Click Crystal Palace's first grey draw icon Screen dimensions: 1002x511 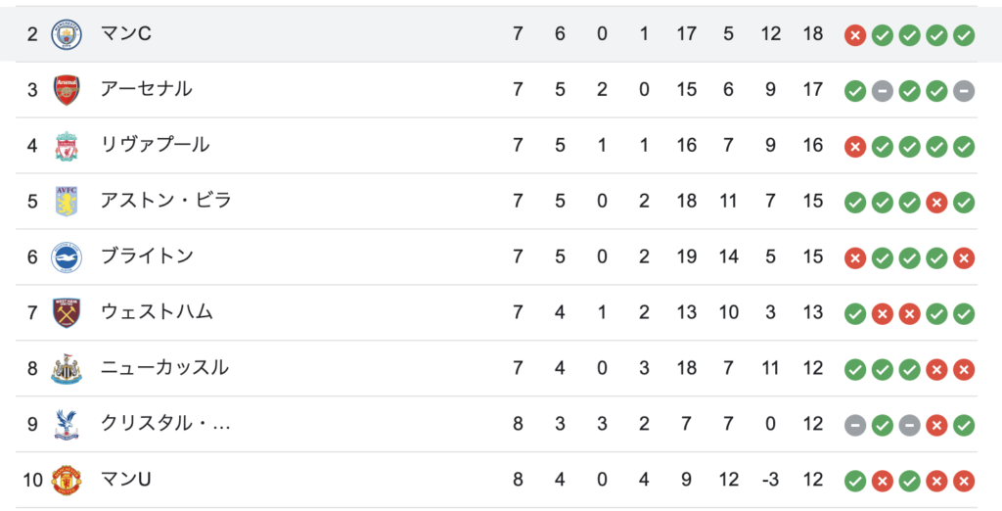[x=855, y=425]
